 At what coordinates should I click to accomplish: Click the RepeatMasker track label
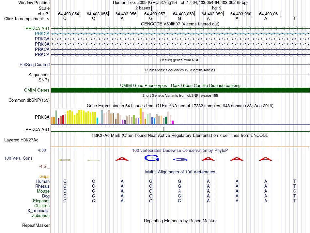36,225
